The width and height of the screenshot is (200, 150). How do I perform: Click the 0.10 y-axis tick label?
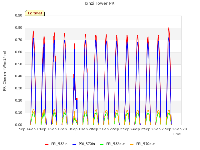pyautogui.click(x=19, y=112)
